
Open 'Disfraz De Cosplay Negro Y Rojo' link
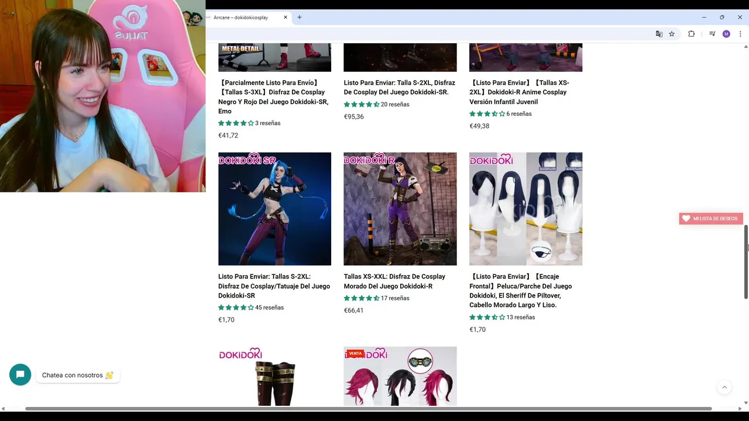(x=273, y=97)
